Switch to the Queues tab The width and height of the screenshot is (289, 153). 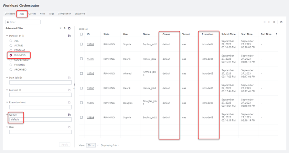click(32, 14)
